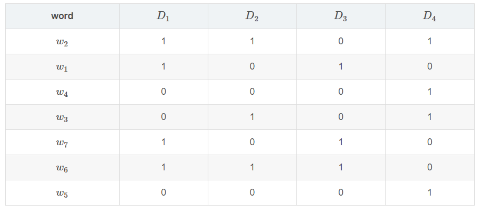
Task: Select the w4 row label
Action: (x=62, y=92)
